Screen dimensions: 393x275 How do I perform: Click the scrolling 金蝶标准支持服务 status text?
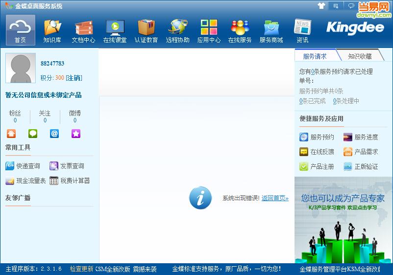226,269
